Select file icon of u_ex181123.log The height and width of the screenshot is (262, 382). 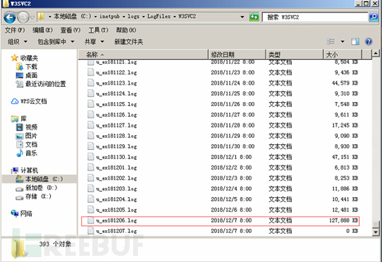click(90, 83)
